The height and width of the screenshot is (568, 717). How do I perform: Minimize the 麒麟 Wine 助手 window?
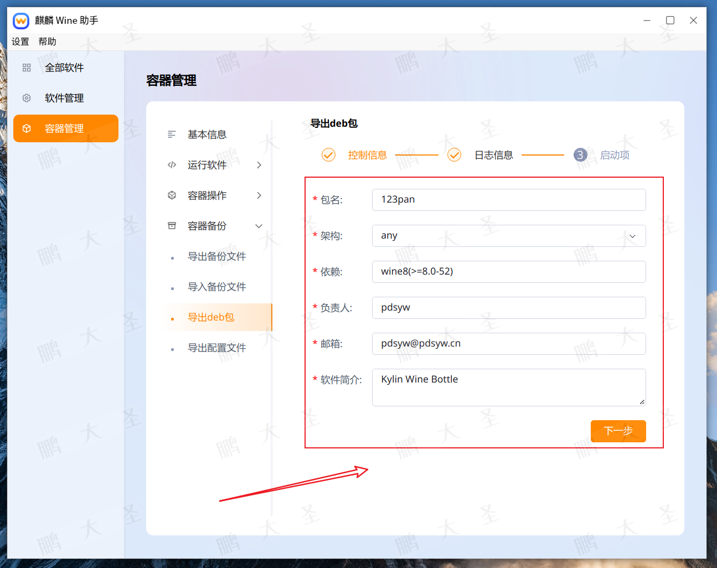click(x=647, y=20)
